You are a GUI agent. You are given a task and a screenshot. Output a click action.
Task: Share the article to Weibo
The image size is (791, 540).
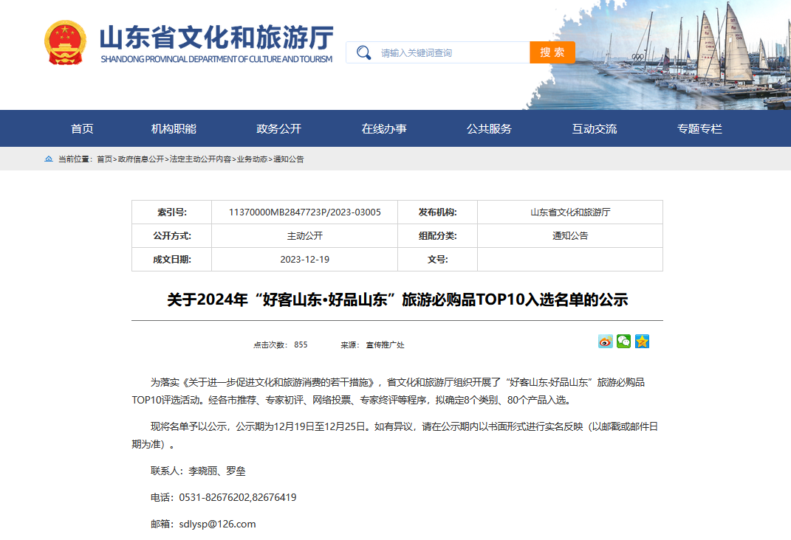point(606,342)
